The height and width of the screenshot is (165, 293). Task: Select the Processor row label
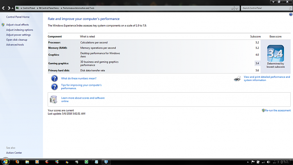click(x=54, y=43)
